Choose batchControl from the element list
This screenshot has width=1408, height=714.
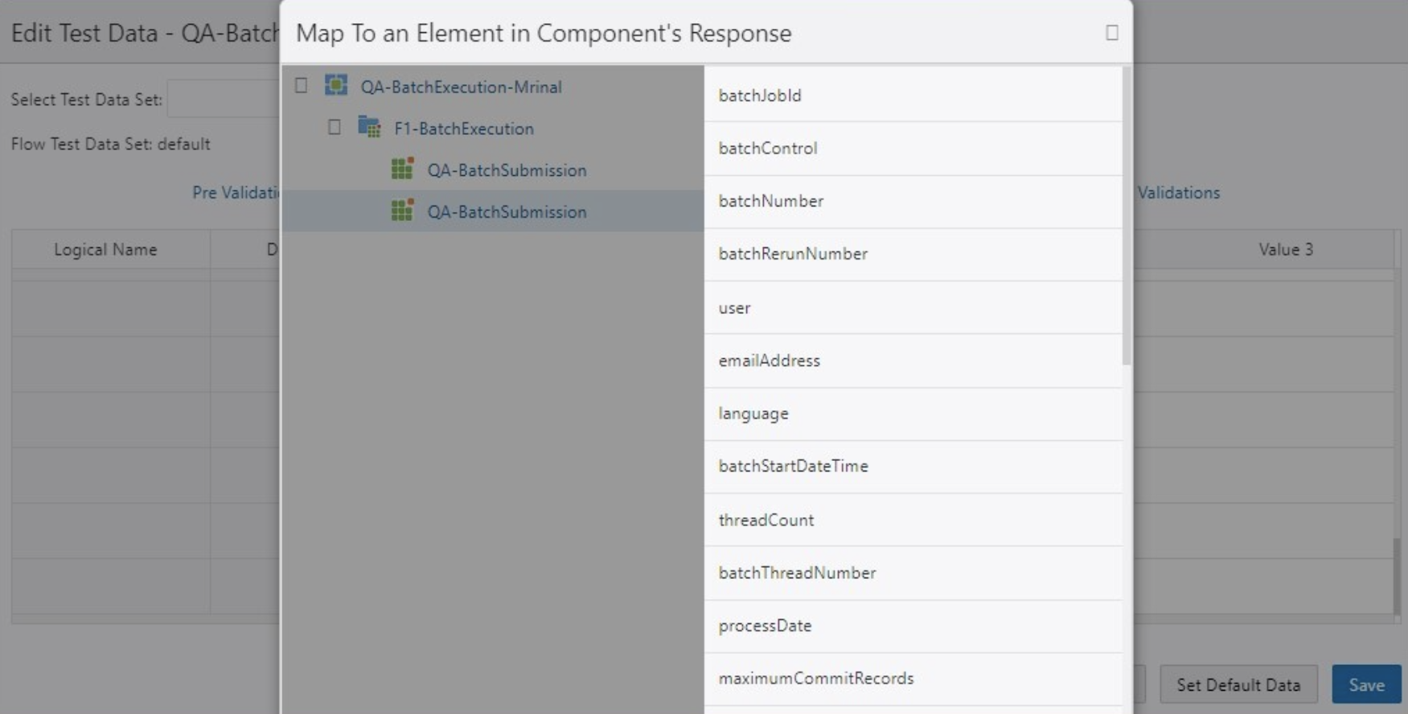click(x=768, y=149)
